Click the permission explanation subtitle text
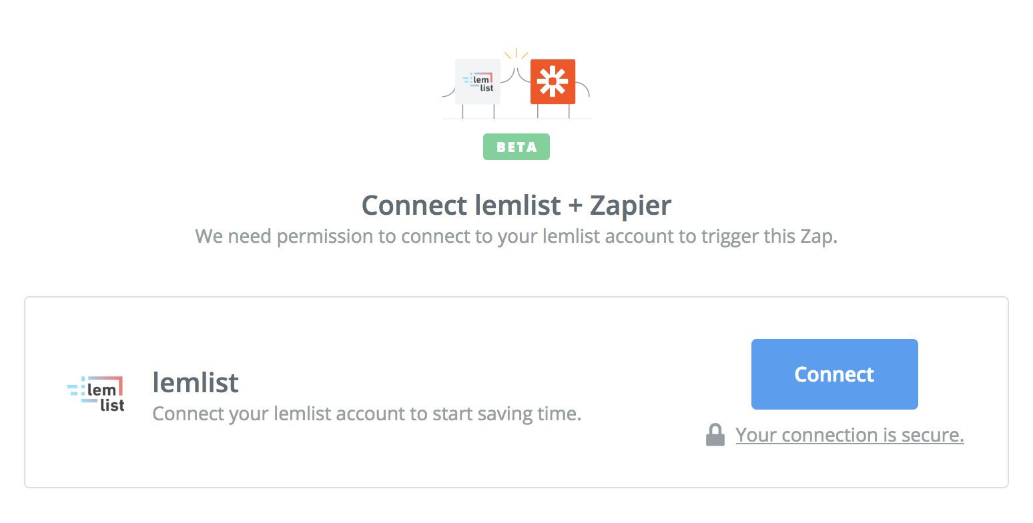The width and height of the screenshot is (1033, 523). tap(516, 237)
